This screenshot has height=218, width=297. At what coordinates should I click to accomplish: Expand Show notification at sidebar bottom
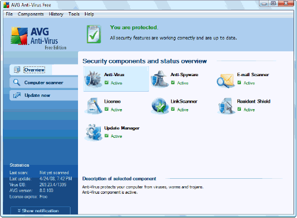pyautogui.click(x=40, y=211)
